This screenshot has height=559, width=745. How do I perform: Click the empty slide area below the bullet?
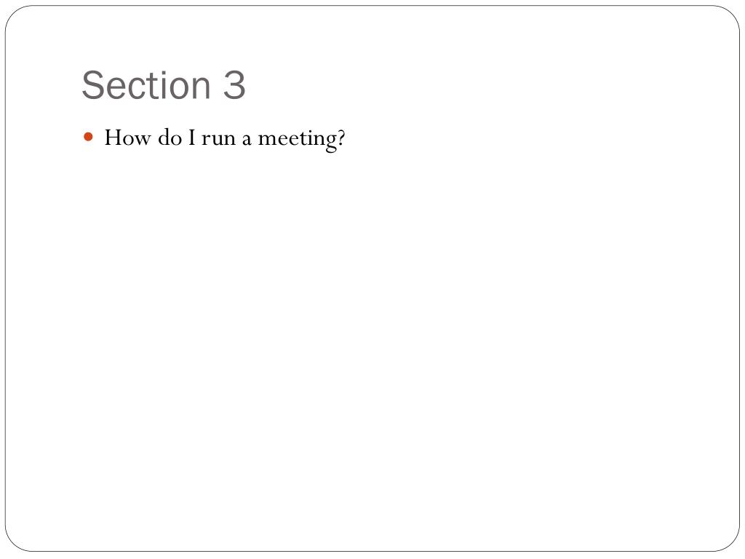[372, 342]
